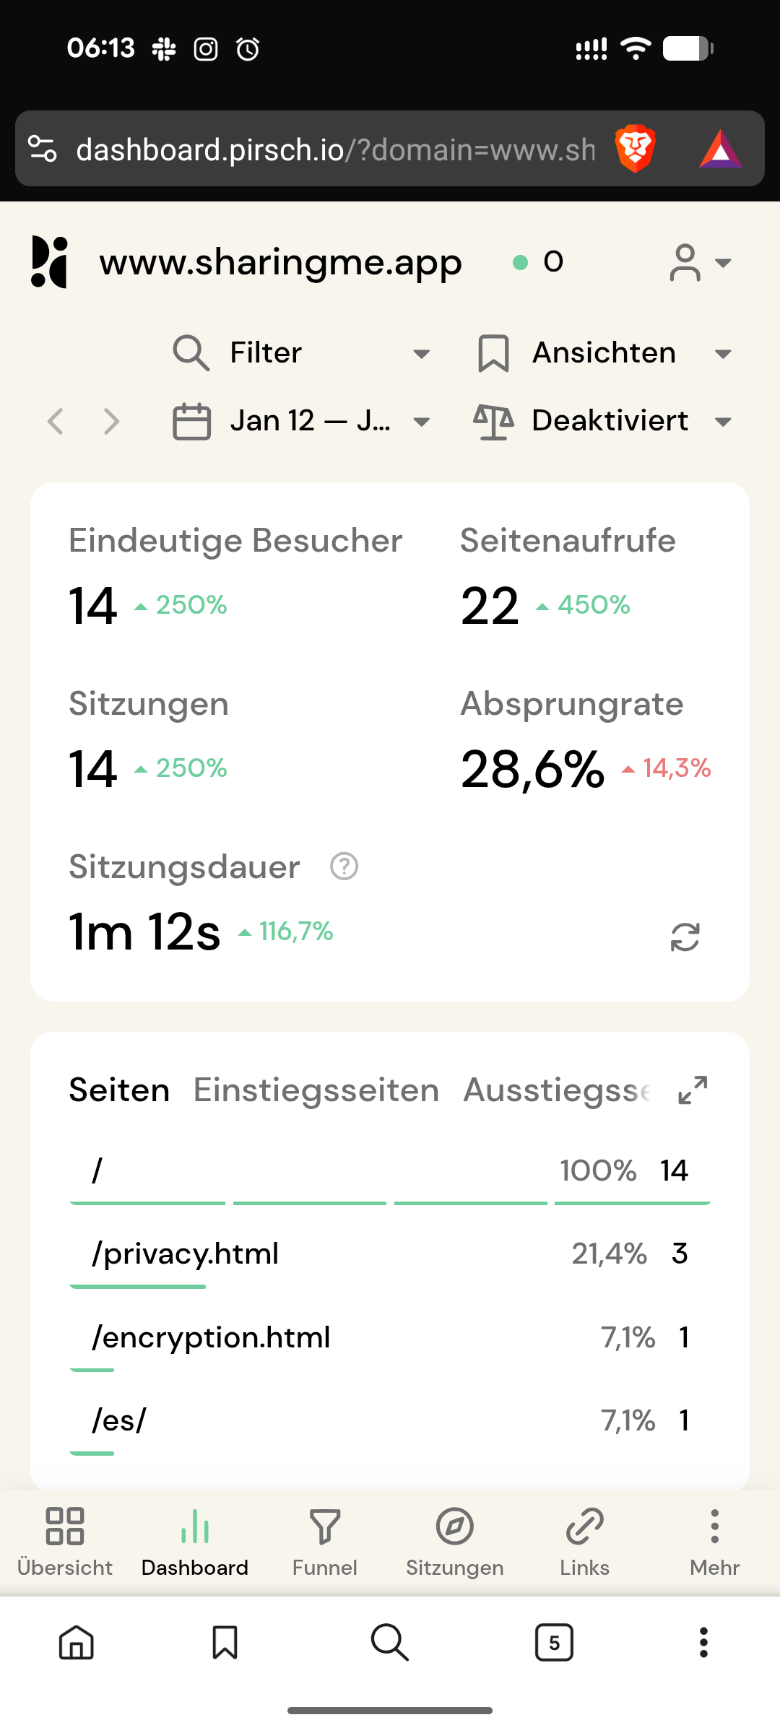Open the user account menu

click(699, 262)
